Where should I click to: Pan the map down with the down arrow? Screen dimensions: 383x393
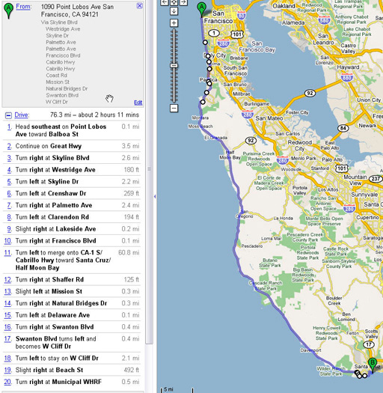(174, 11)
